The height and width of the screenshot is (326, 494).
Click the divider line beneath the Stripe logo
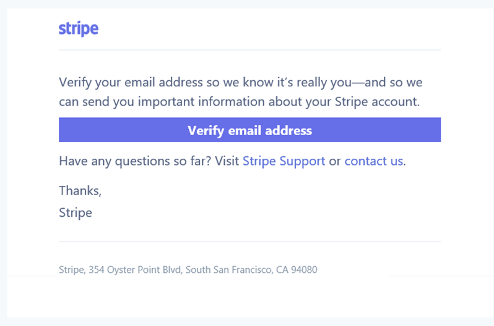(x=249, y=50)
